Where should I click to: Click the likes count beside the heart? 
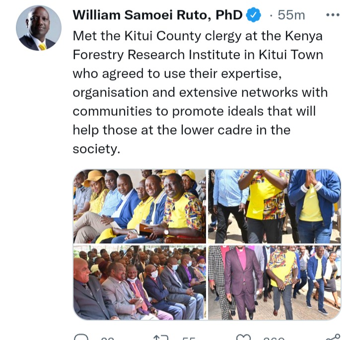(274, 338)
